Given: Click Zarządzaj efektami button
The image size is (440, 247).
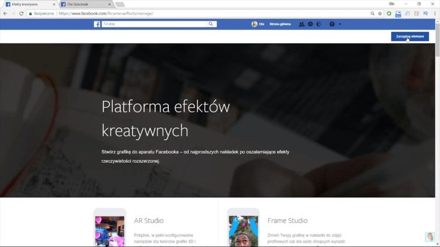Looking at the screenshot, I should click(x=410, y=36).
